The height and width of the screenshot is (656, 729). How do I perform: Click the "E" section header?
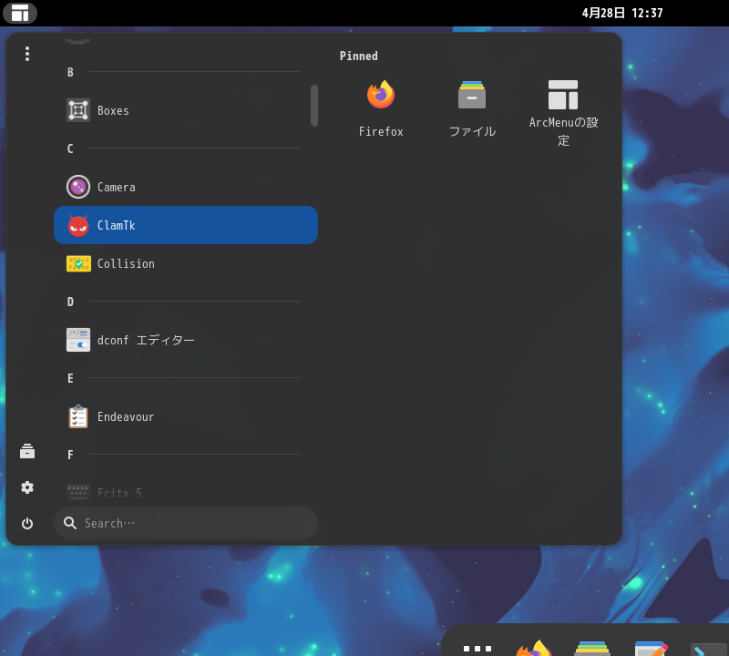[70, 378]
